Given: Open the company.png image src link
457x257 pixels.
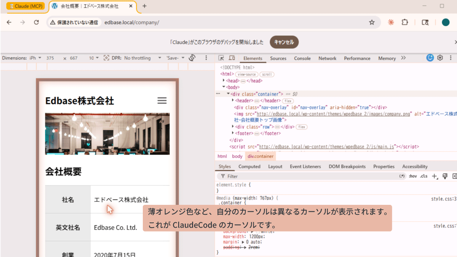Looking at the screenshot, I should tap(334, 114).
